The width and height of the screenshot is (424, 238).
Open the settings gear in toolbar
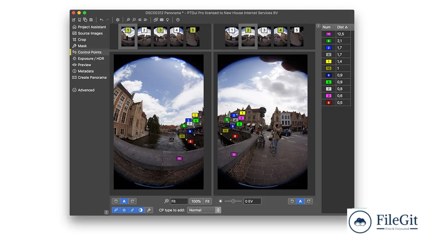(x=118, y=20)
